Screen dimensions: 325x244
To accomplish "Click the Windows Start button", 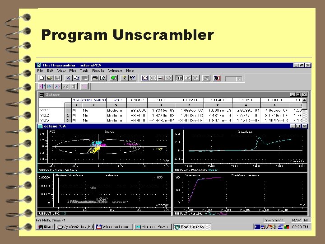I will point(46,227).
